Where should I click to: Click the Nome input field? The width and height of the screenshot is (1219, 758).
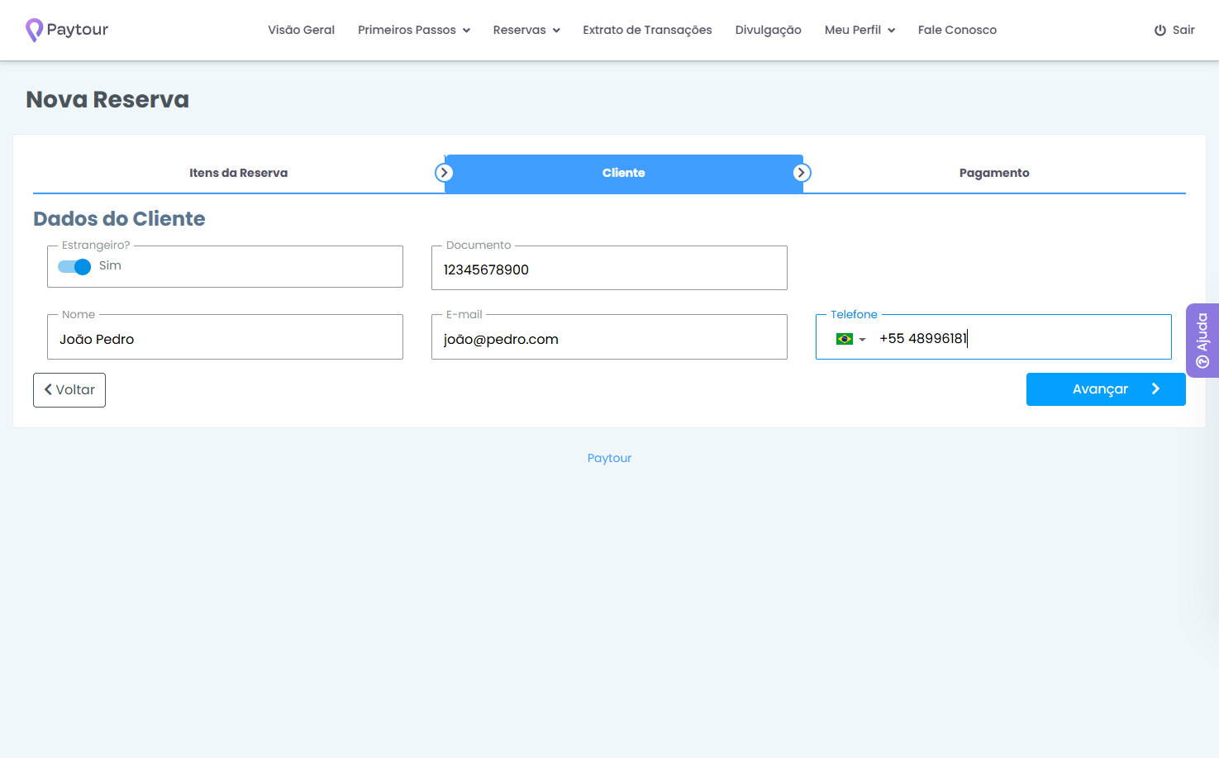pyautogui.click(x=225, y=339)
